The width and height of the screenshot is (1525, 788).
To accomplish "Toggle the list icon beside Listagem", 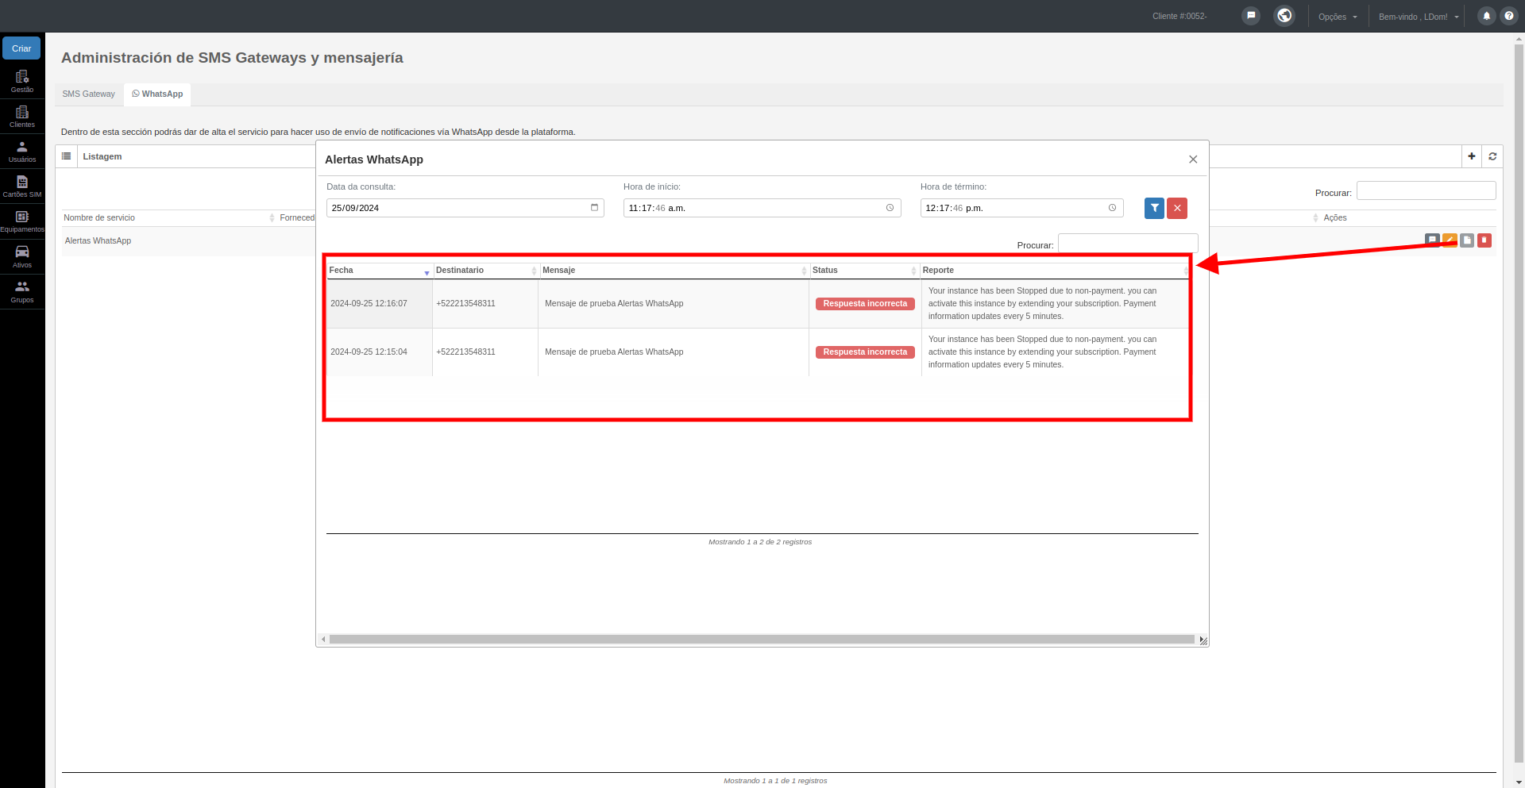I will 67,156.
